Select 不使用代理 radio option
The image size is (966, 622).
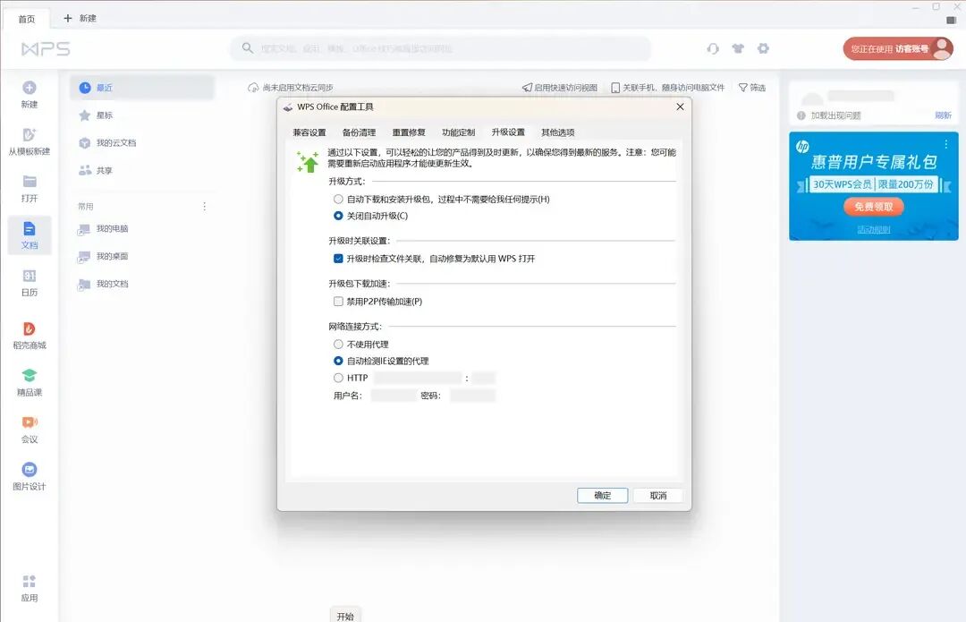point(338,344)
